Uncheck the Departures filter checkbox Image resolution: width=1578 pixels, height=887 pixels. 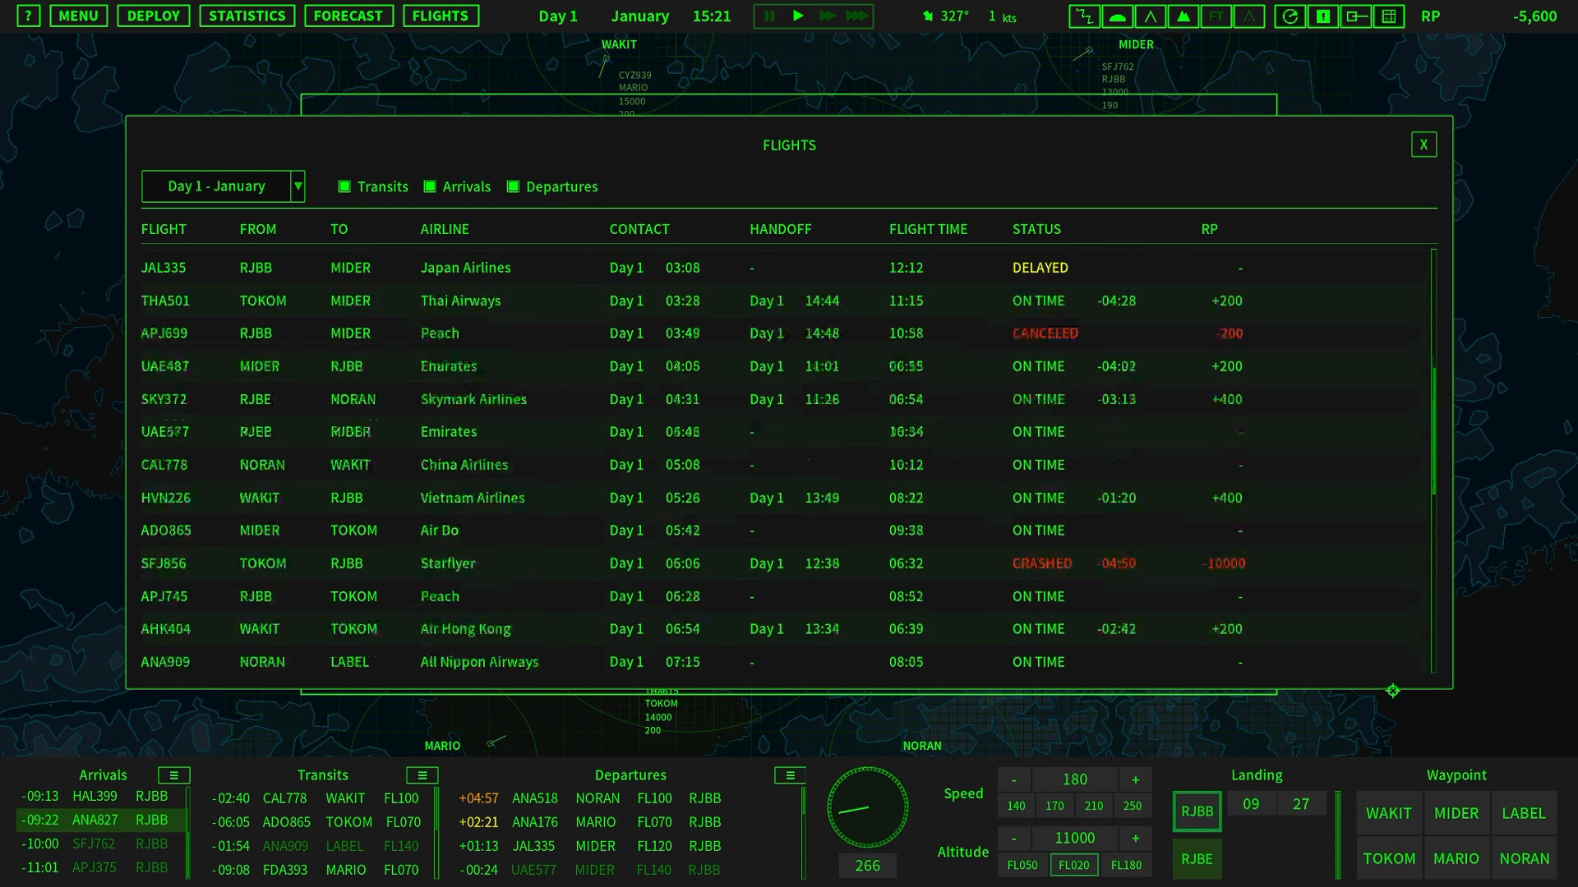coord(513,186)
